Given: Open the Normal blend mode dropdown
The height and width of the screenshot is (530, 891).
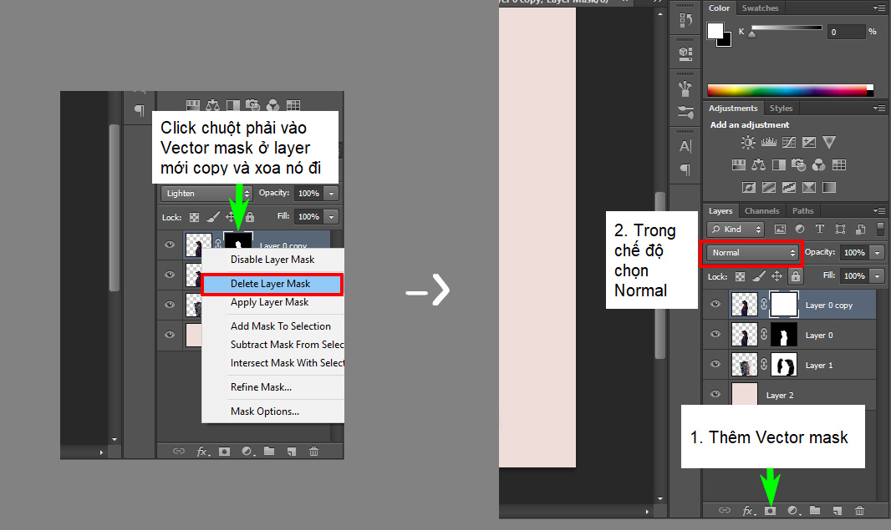Looking at the screenshot, I should 752,252.
